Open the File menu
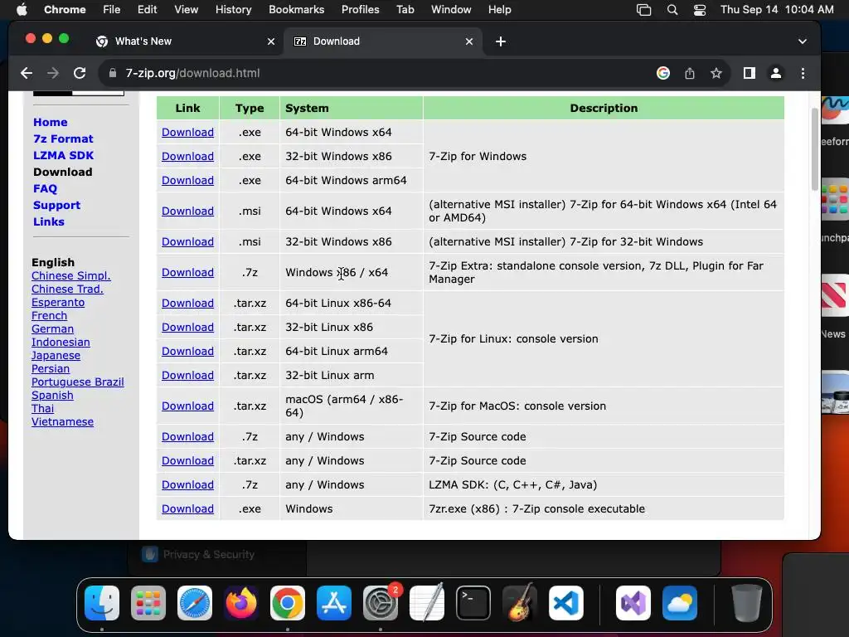849x637 pixels. (112, 9)
